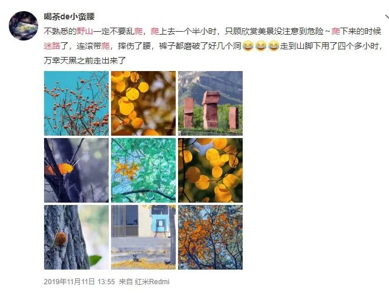View the orange autumn branches photo
The height and width of the screenshot is (296, 389).
click(210, 237)
